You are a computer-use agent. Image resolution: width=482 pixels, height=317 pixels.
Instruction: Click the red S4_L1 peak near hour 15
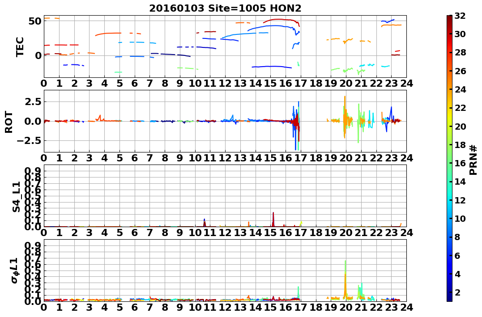click(x=273, y=220)
